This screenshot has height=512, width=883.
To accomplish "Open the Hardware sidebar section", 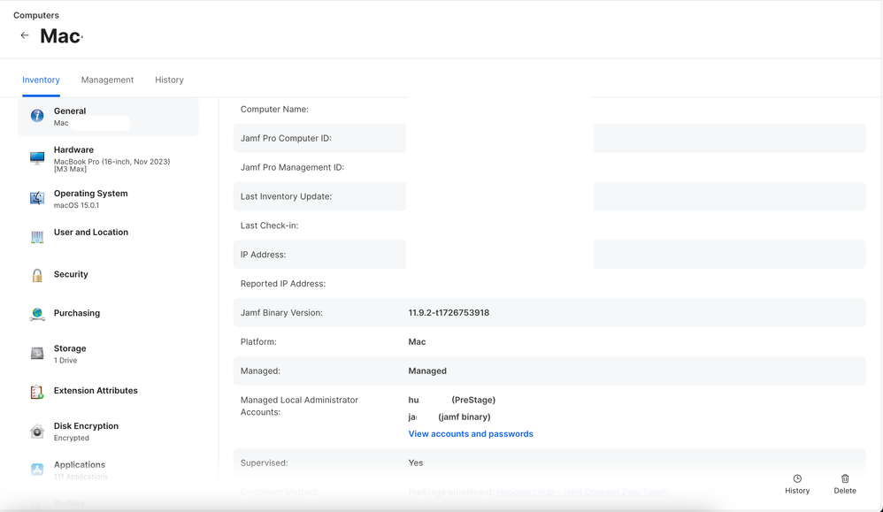I will coord(108,158).
